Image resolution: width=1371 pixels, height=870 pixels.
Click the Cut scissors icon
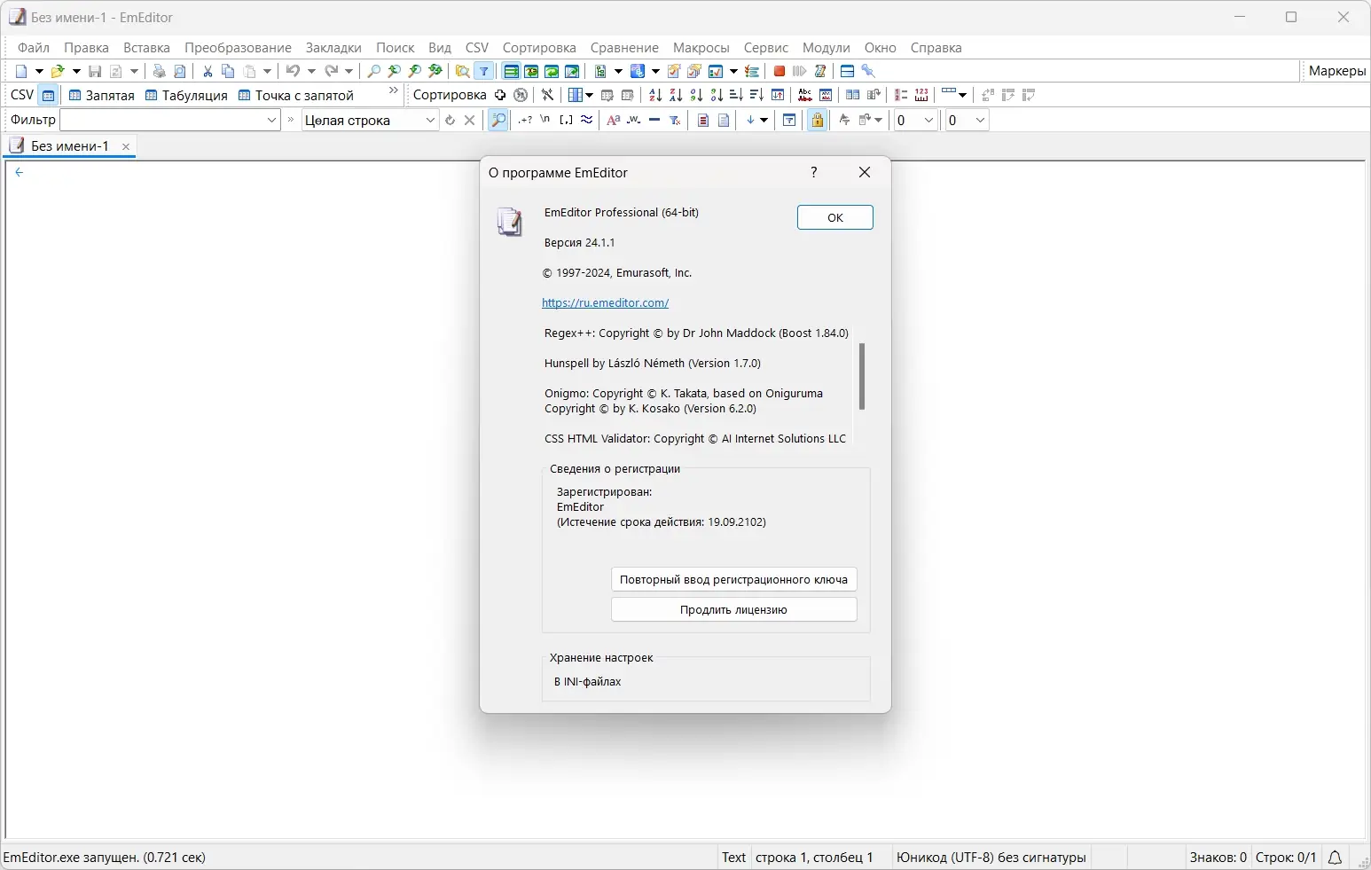(208, 71)
